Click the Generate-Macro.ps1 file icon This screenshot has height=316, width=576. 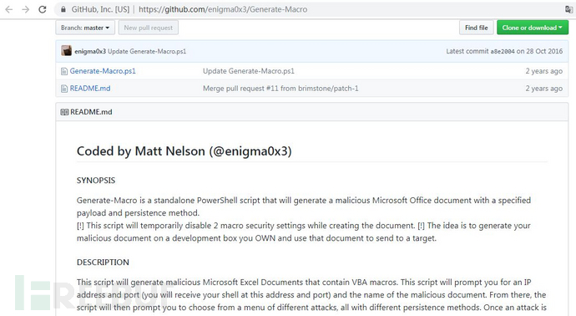point(64,71)
